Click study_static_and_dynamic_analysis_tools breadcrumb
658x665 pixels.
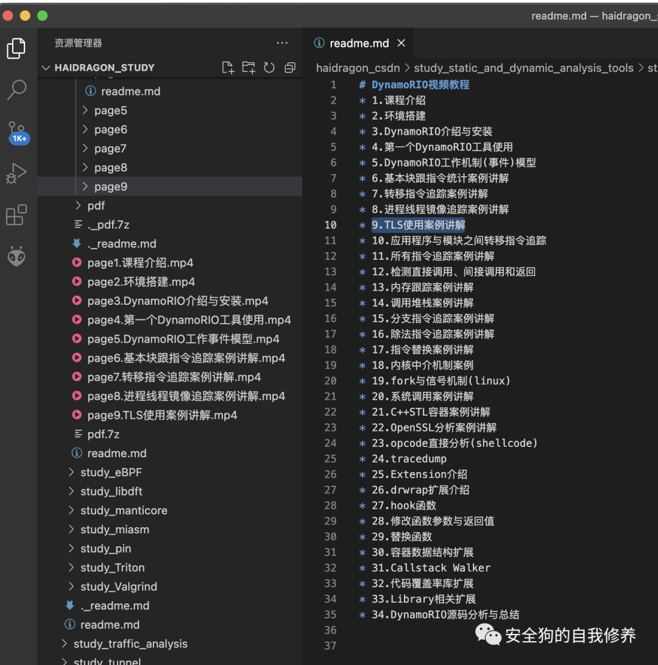click(523, 68)
